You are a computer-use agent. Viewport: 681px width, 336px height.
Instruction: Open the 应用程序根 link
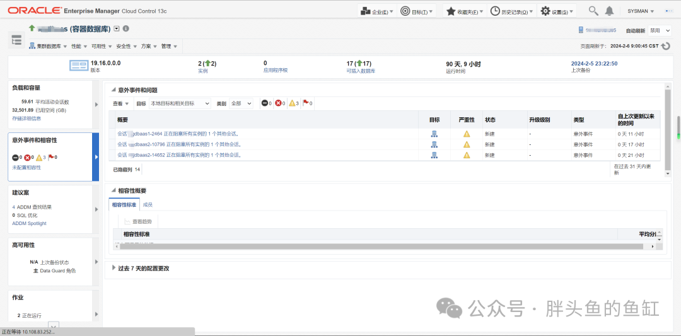click(x=276, y=69)
